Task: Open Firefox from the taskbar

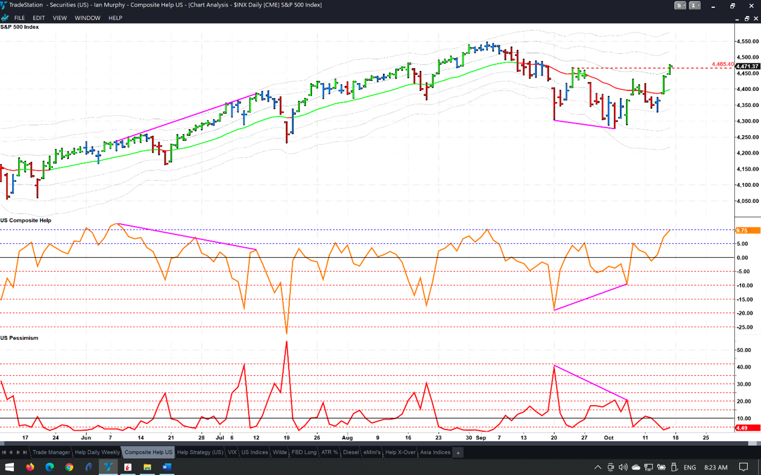Action: click(30, 467)
